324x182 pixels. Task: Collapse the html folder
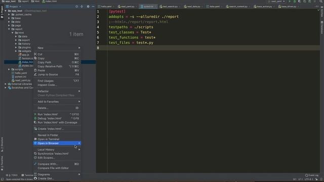click(12, 33)
